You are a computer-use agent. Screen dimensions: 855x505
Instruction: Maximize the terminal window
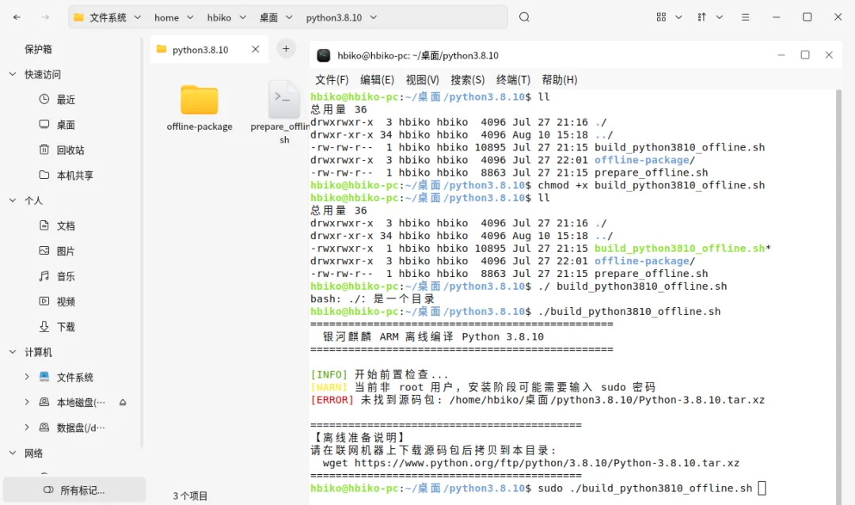tap(805, 55)
